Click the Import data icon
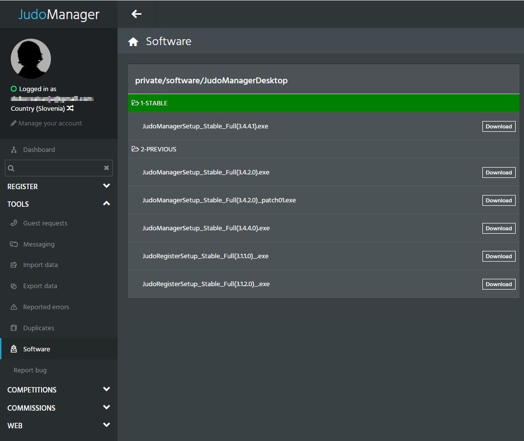 click(14, 265)
